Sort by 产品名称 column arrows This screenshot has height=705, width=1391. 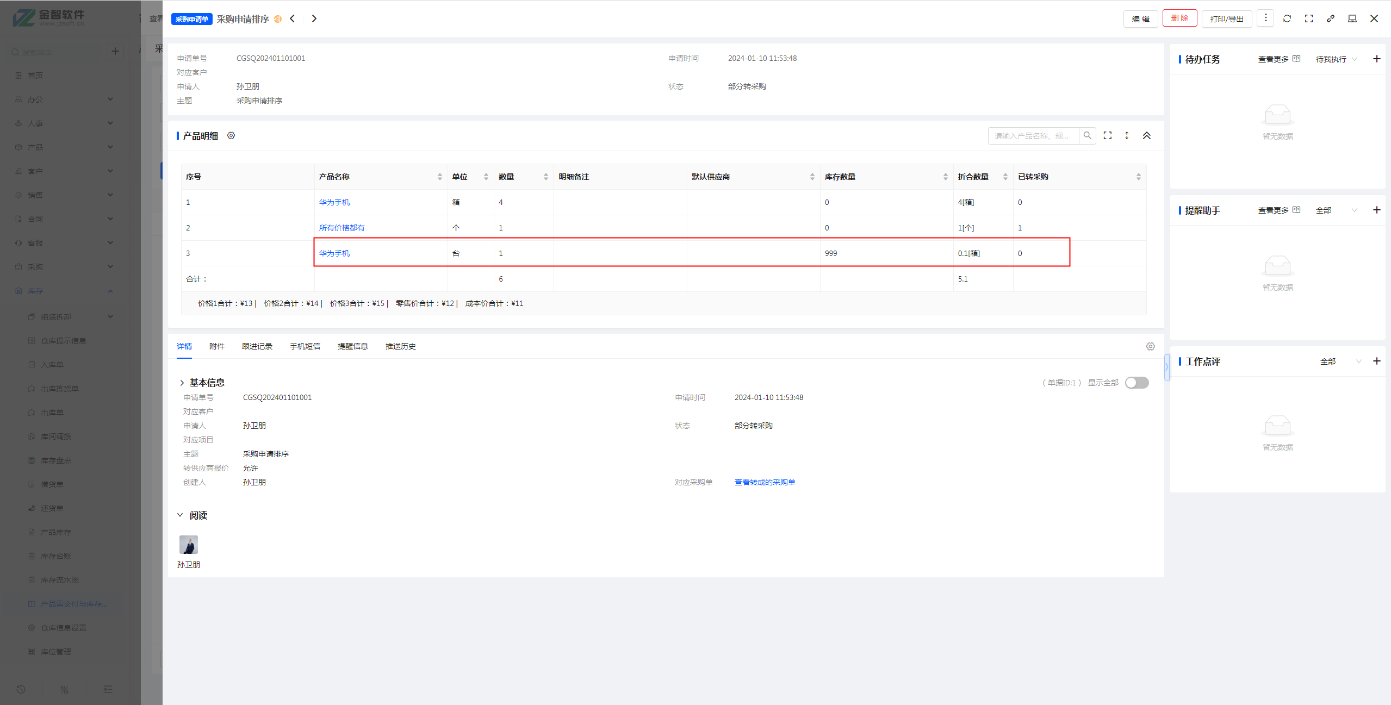point(439,177)
